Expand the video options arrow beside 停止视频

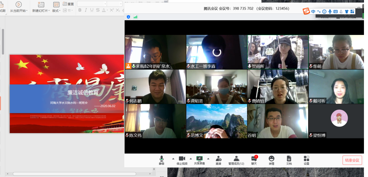(191, 158)
